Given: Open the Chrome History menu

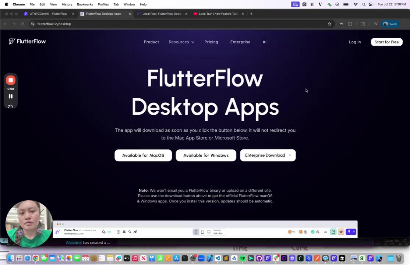Looking at the screenshot, I should point(67,4).
